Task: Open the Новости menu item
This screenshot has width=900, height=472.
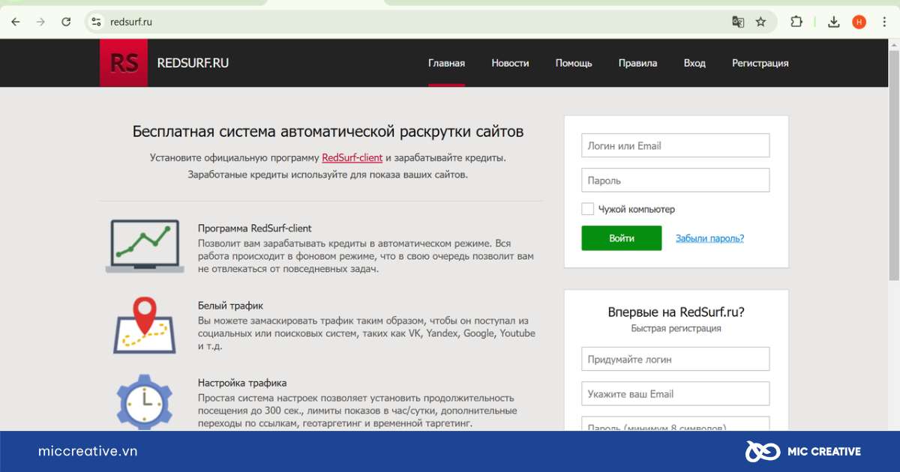Action: coord(510,63)
